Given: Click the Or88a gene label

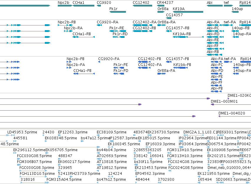Looking at the screenshot, I should click(x=163, y=9).
